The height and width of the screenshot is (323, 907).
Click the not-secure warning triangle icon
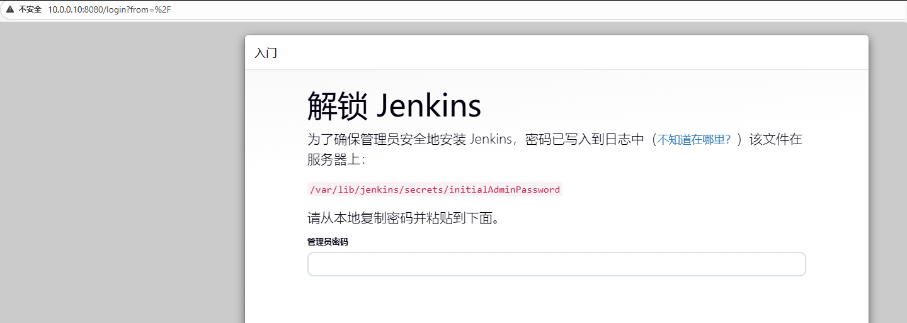click(x=10, y=9)
